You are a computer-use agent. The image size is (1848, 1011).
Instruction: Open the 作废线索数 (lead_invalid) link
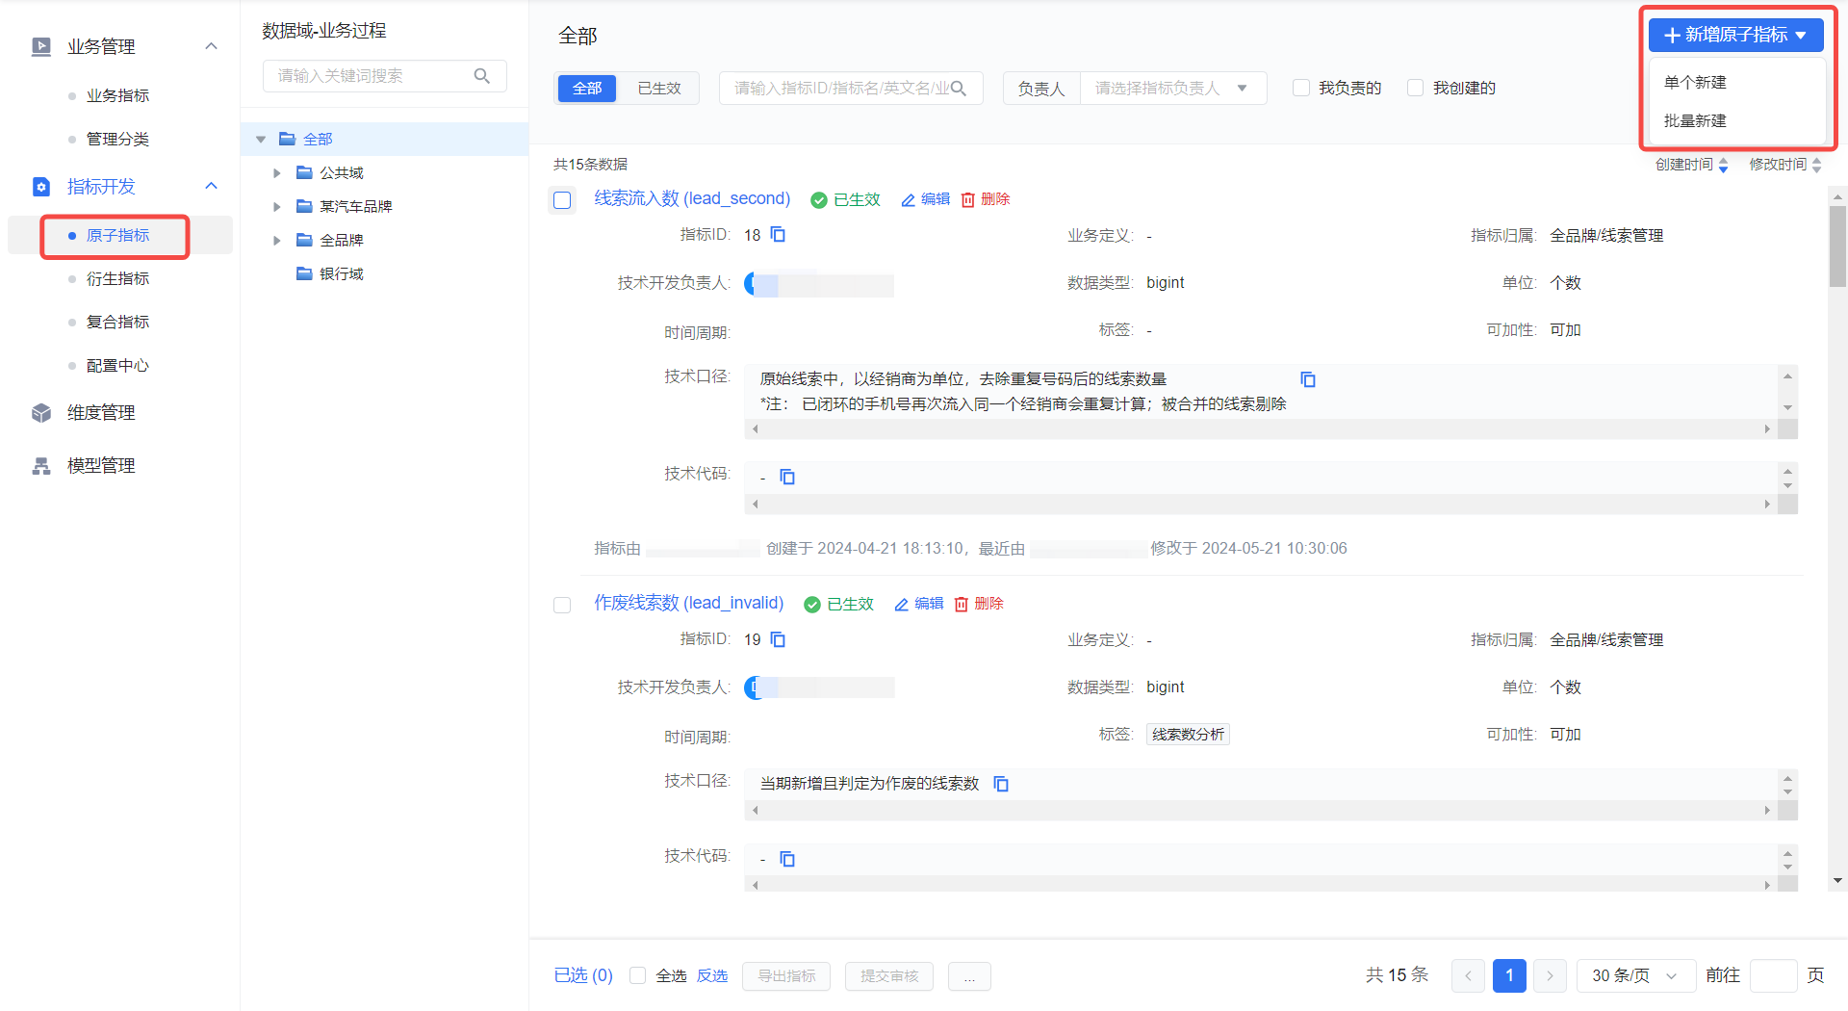click(x=689, y=603)
